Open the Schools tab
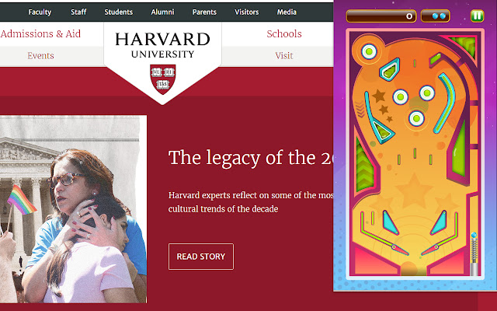The image size is (497, 311). 284,33
